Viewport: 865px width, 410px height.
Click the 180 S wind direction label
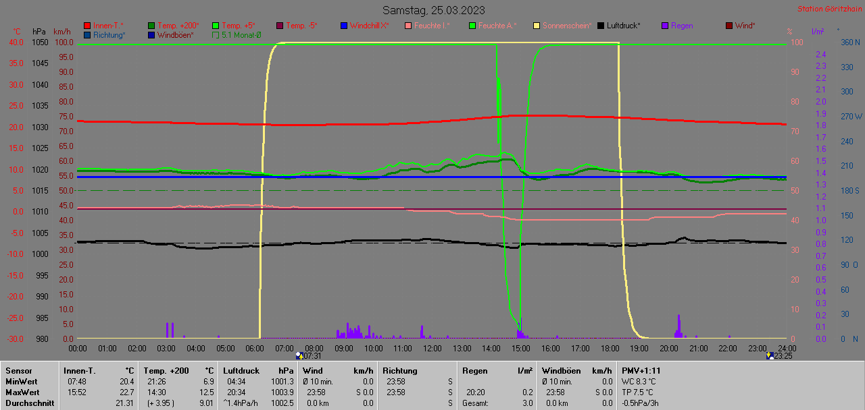coord(850,190)
